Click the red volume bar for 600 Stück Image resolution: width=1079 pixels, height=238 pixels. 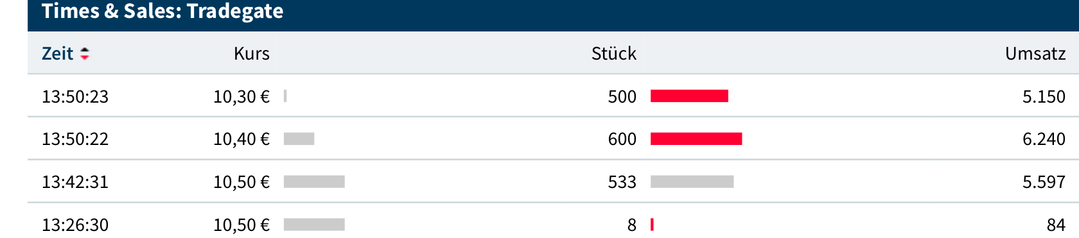(x=696, y=139)
